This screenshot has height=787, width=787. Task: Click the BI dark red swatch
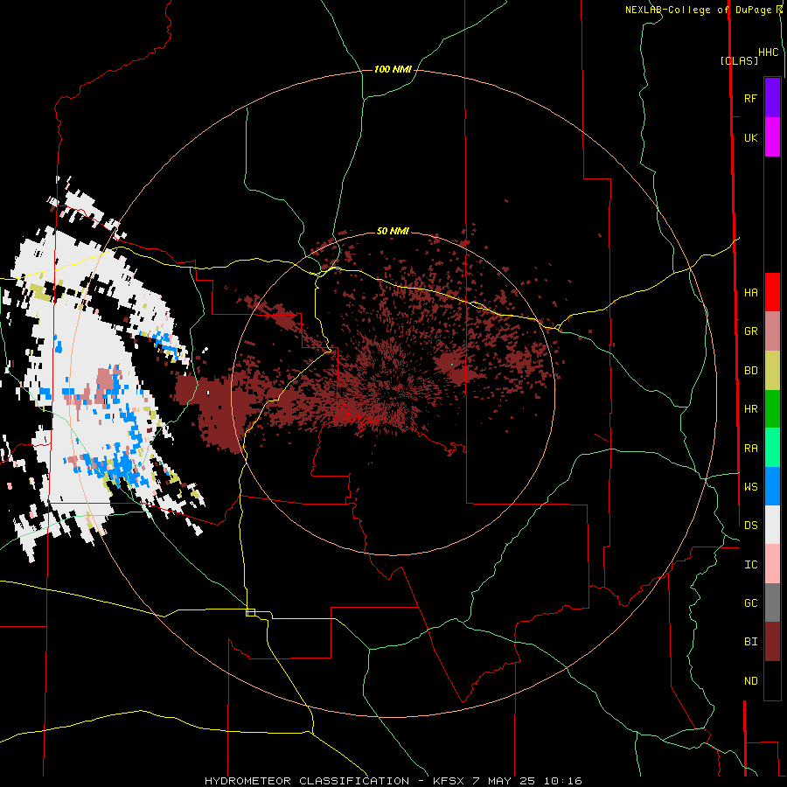pyautogui.click(x=772, y=642)
